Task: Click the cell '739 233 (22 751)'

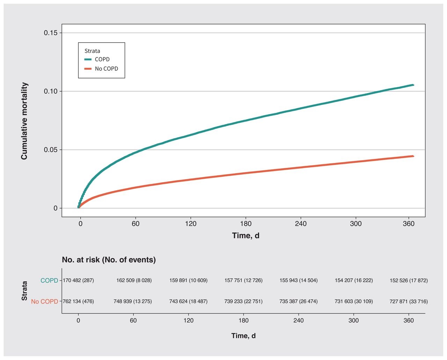Action: pos(243,302)
